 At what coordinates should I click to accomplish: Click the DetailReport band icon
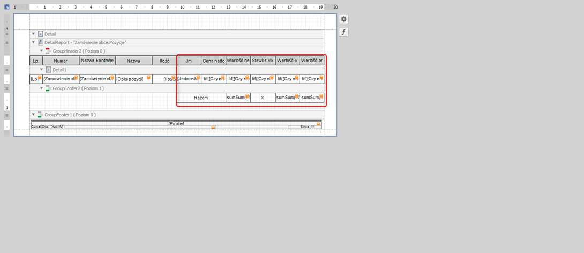click(40, 42)
